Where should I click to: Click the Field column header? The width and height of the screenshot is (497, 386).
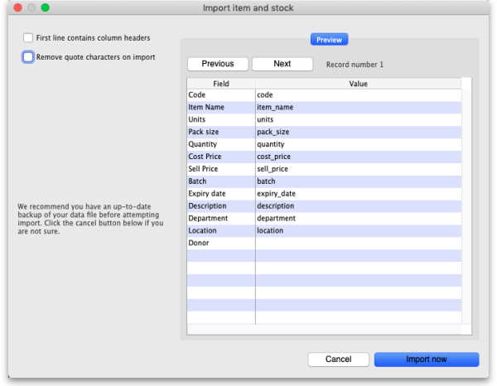click(220, 84)
